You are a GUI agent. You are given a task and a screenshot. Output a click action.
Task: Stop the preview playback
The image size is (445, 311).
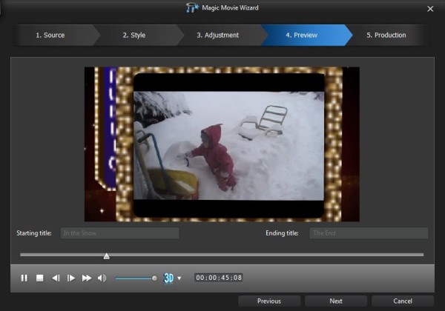coord(40,278)
